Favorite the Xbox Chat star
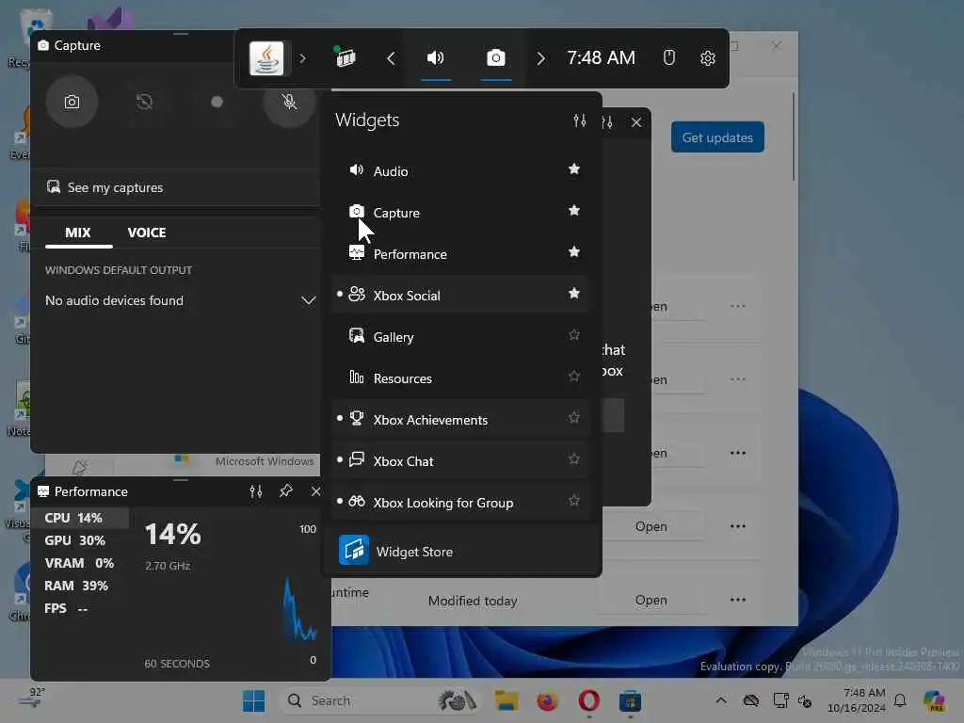Image resolution: width=964 pixels, height=723 pixels. point(573,458)
